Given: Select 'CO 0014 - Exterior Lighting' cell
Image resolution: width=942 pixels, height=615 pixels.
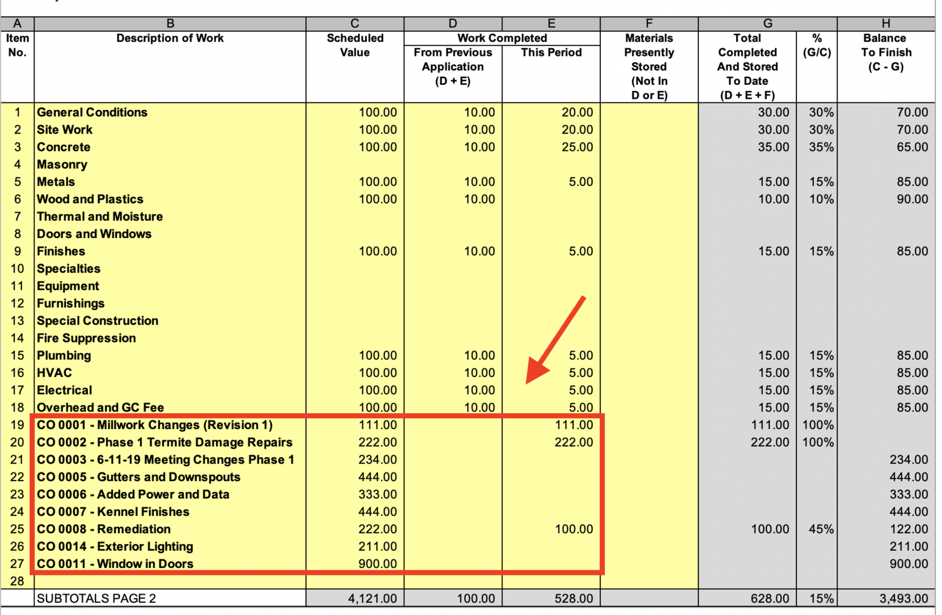Looking at the screenshot, I should click(x=170, y=547).
